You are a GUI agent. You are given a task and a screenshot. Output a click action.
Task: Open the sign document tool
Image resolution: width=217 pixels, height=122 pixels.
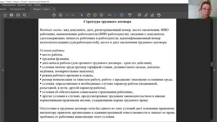[152, 15]
